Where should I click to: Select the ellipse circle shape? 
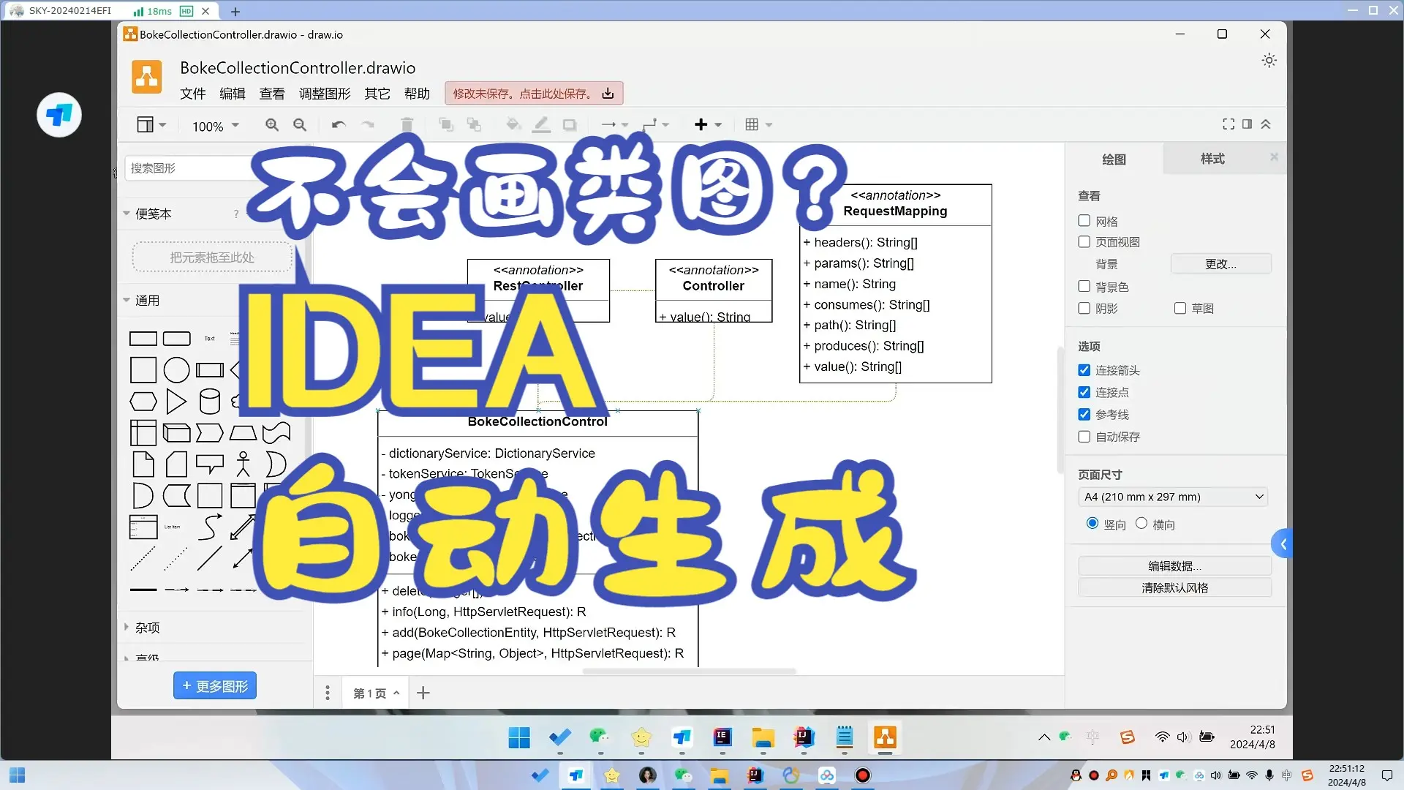point(176,370)
